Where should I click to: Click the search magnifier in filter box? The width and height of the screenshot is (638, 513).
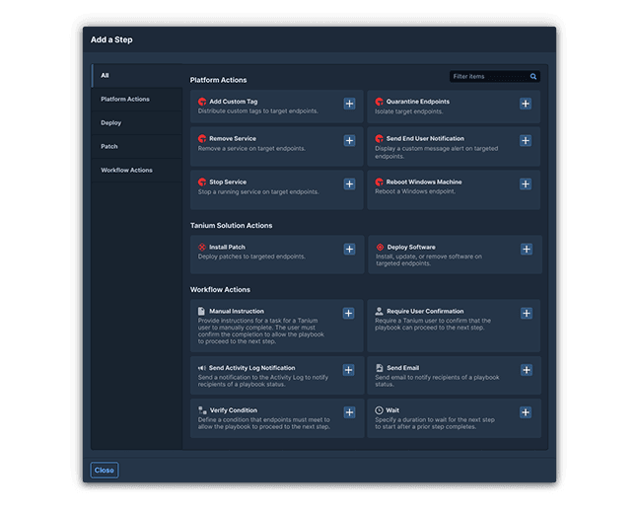(x=533, y=77)
